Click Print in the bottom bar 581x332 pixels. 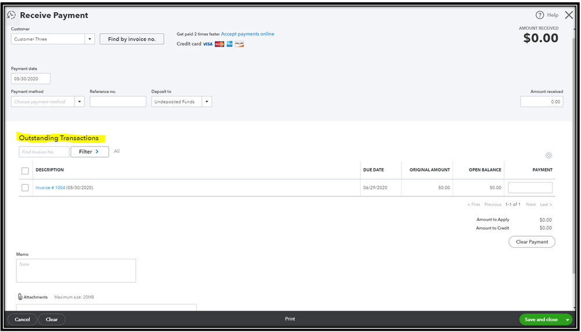click(290, 319)
